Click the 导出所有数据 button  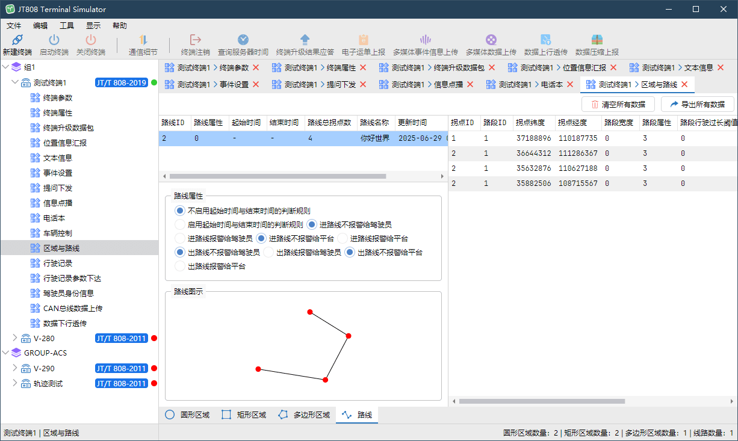[x=697, y=104]
